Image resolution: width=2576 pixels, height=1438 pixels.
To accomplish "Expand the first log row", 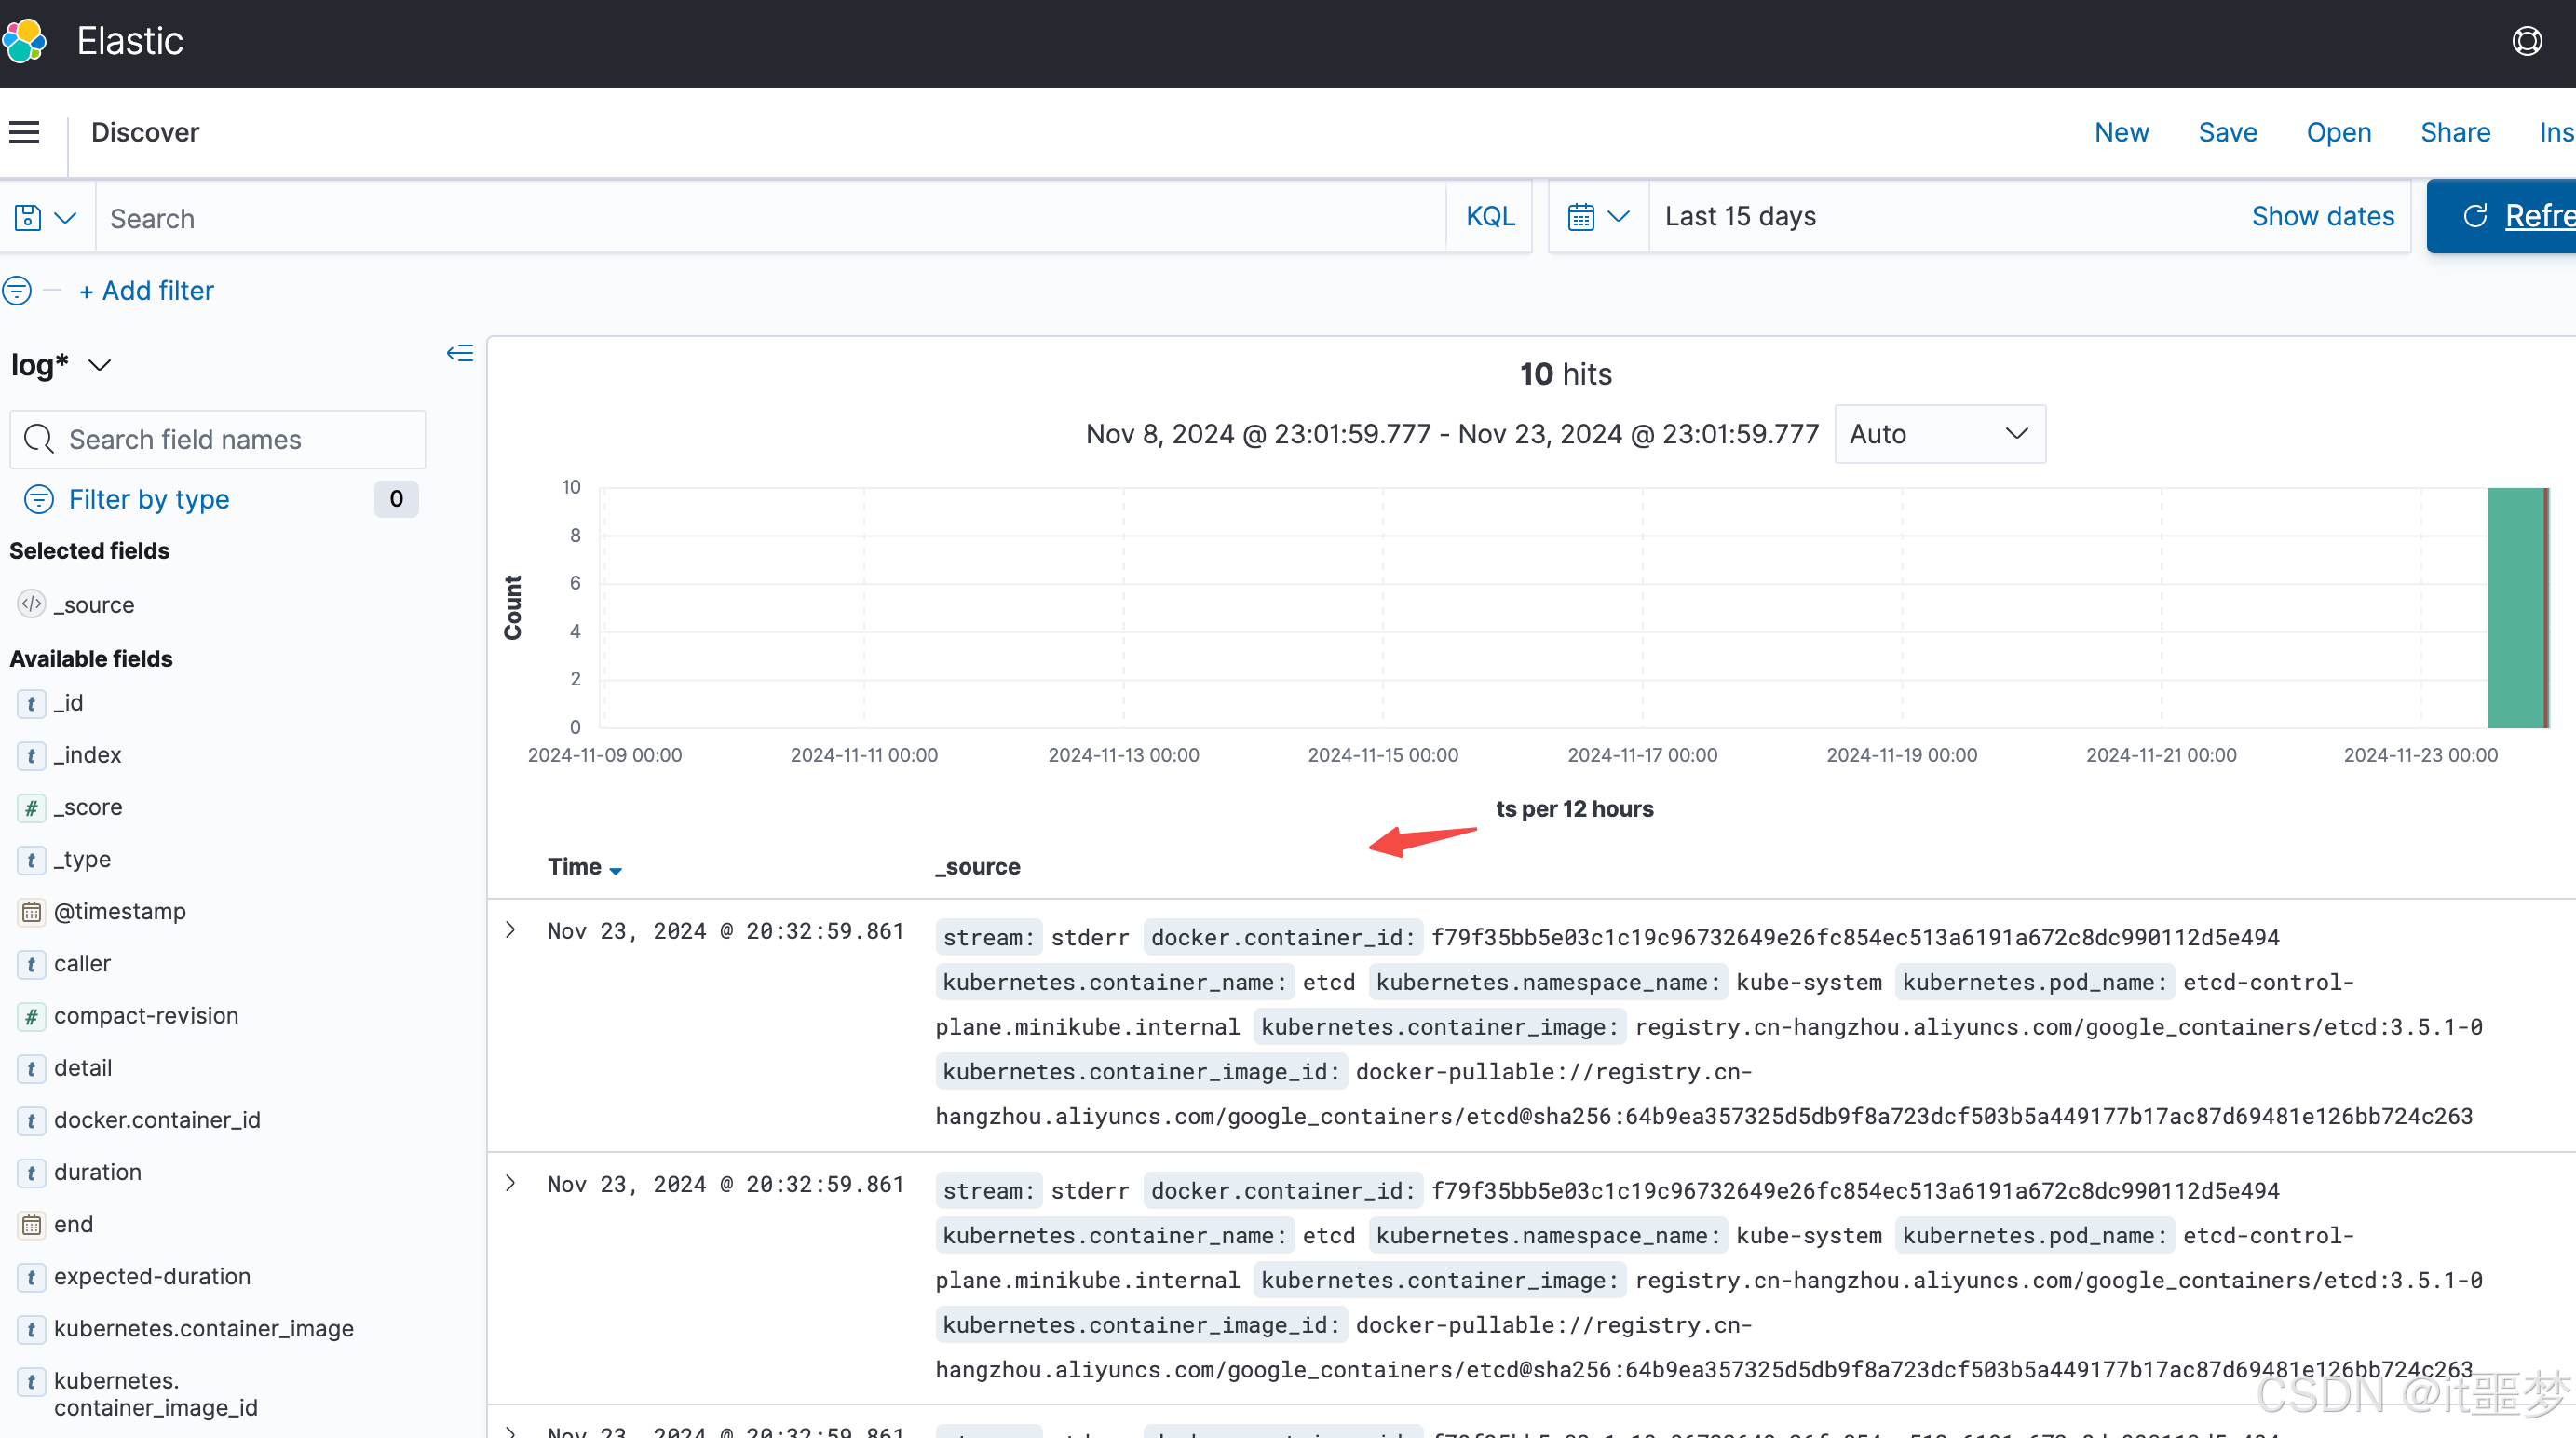I will click(511, 930).
